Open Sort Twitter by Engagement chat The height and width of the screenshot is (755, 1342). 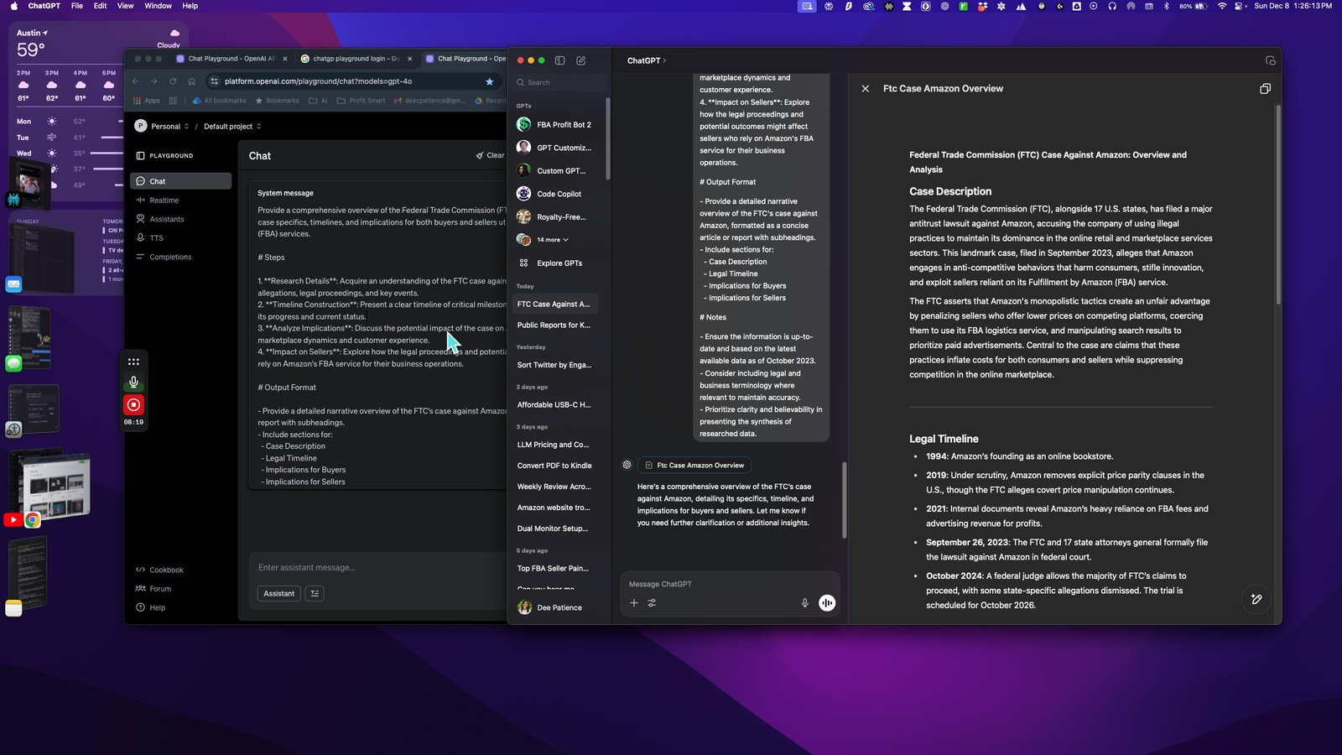tap(555, 365)
